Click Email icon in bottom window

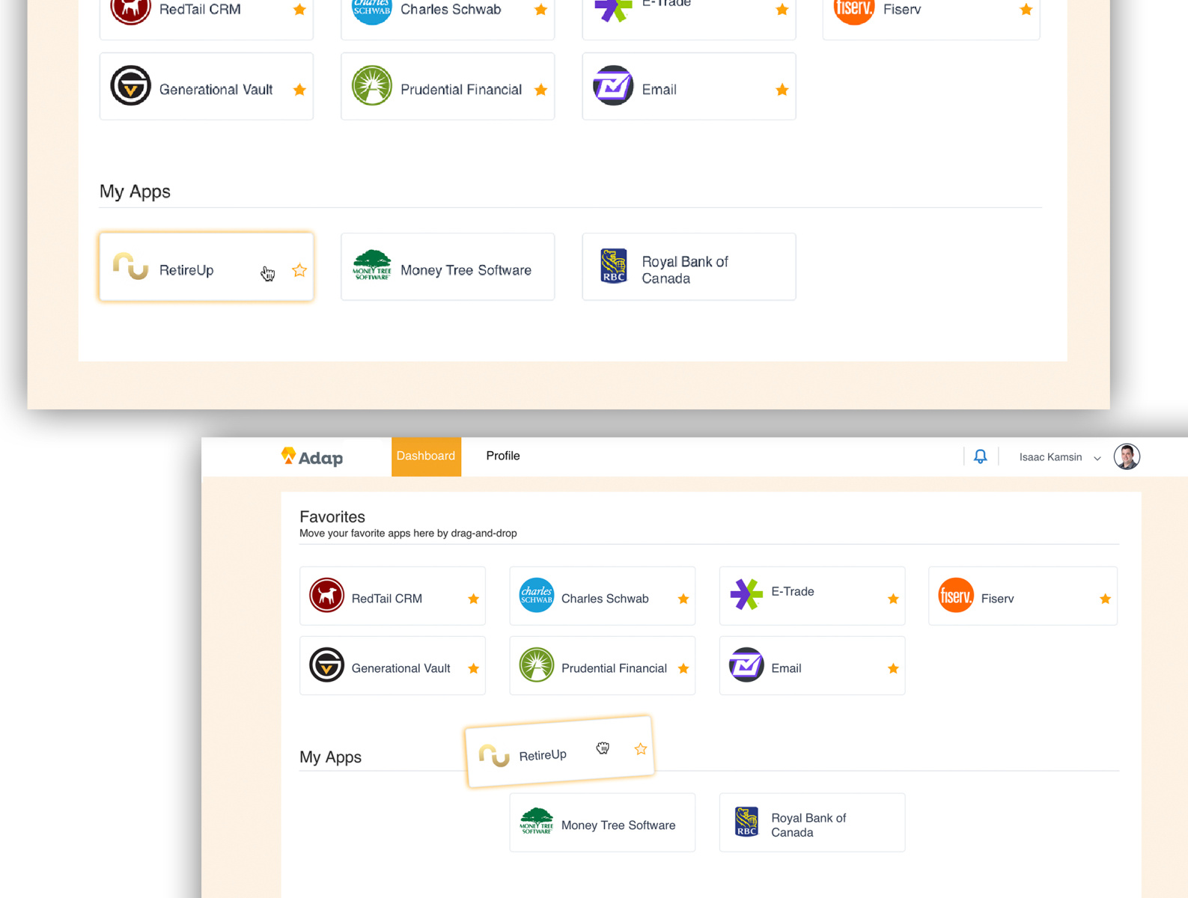pyautogui.click(x=746, y=665)
